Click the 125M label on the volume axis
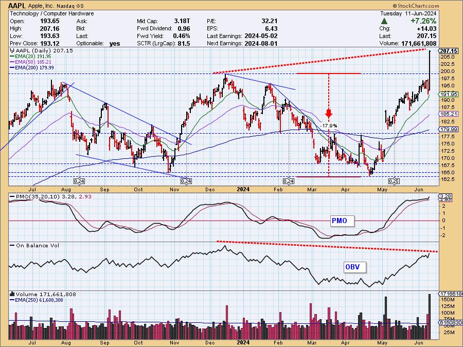The image size is (463, 347). click(448, 306)
